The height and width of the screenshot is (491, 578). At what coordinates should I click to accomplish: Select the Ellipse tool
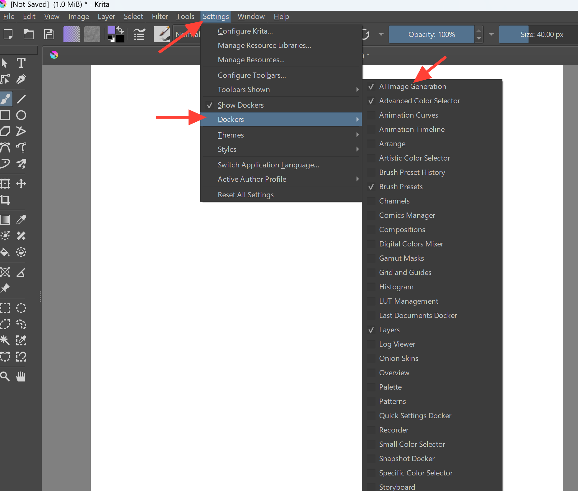click(x=21, y=115)
